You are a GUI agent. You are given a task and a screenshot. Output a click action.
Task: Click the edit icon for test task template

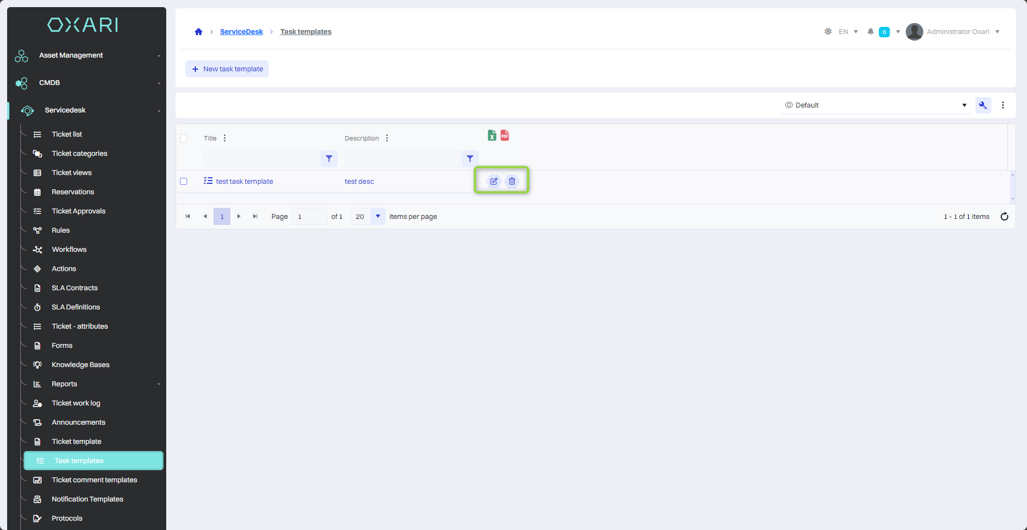[x=494, y=181]
